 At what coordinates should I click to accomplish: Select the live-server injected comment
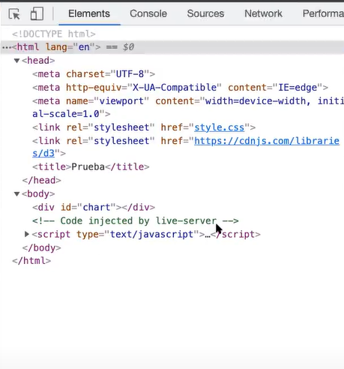coord(136,220)
